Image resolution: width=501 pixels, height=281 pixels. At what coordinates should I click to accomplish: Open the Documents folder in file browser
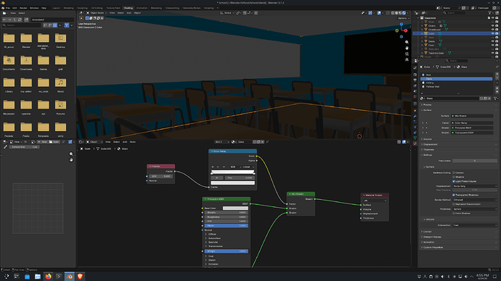coord(9,61)
